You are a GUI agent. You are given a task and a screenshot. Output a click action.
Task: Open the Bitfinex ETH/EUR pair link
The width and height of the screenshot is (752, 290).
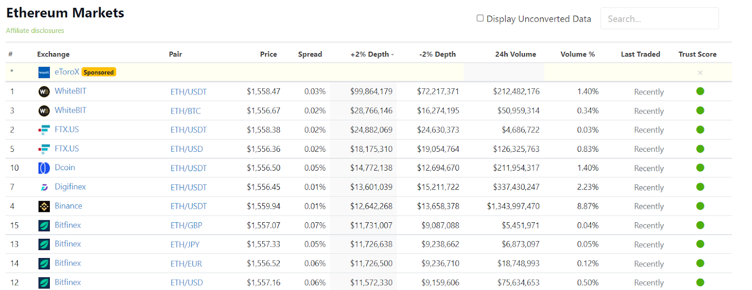[186, 264]
